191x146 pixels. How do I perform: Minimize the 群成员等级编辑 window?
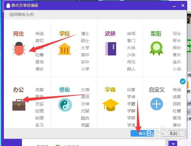coord(174,6)
